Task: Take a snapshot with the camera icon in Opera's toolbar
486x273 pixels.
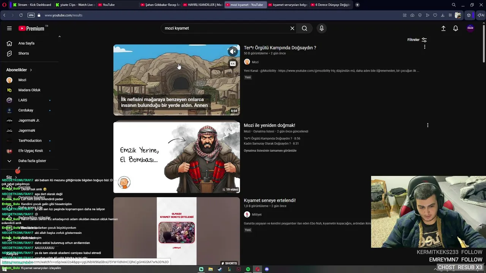Action: point(412,15)
